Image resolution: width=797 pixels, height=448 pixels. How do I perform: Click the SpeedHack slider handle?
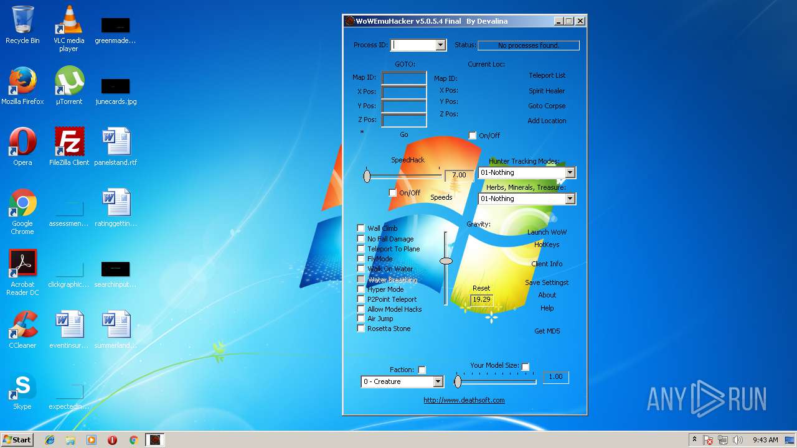(367, 176)
